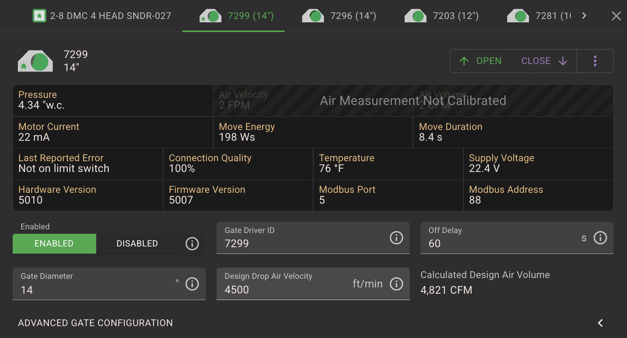Click the CLOSE gate button

tap(544, 61)
